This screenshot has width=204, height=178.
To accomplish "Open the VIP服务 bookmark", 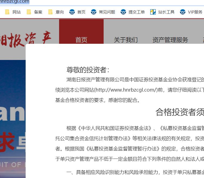I will pos(191,12).
